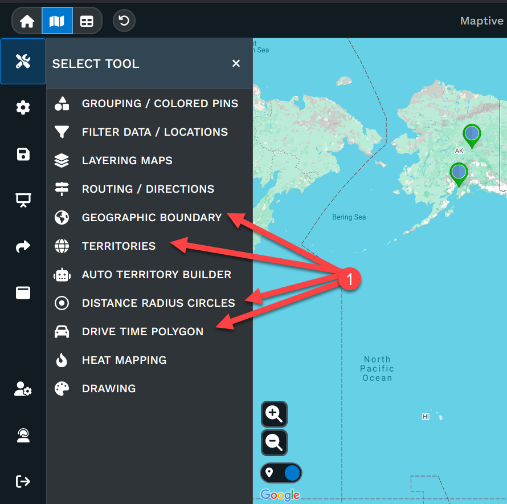
Task: Click the HI state label
Action: [426, 417]
